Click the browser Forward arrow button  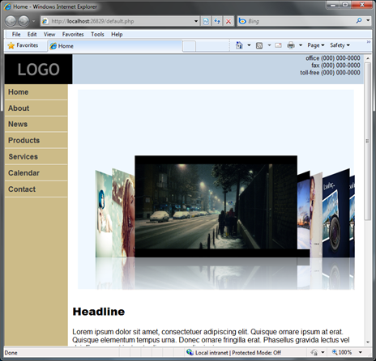(x=23, y=21)
